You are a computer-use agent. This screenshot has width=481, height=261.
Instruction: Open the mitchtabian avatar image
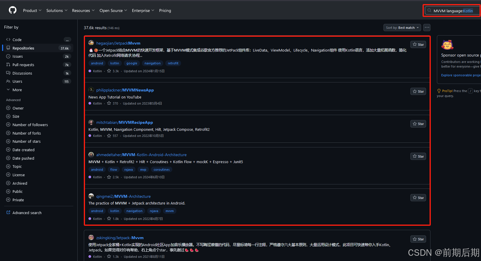click(x=91, y=122)
